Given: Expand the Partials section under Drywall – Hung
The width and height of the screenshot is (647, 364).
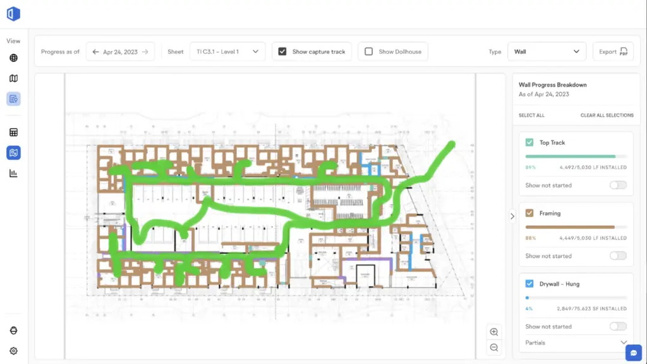Looking at the screenshot, I should [x=622, y=343].
